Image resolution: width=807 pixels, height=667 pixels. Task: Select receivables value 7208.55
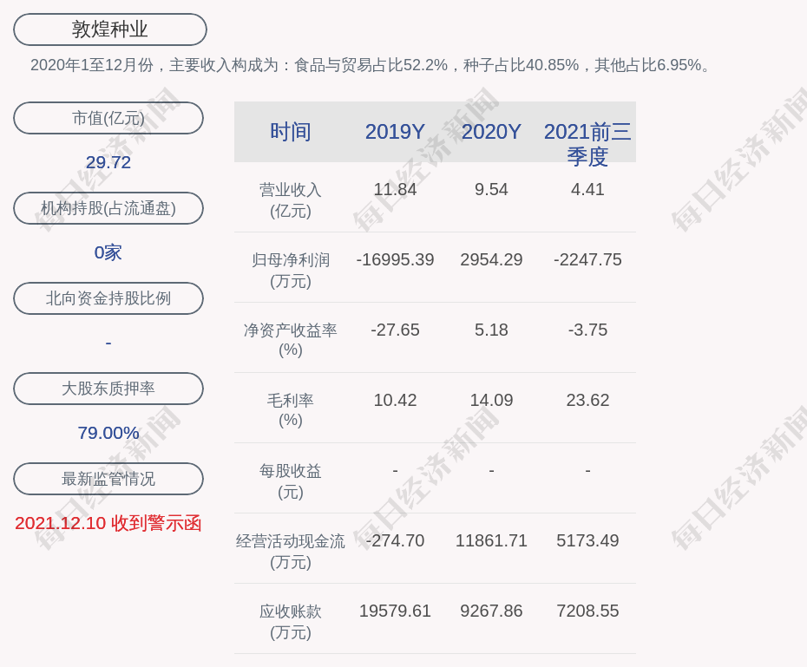587,611
